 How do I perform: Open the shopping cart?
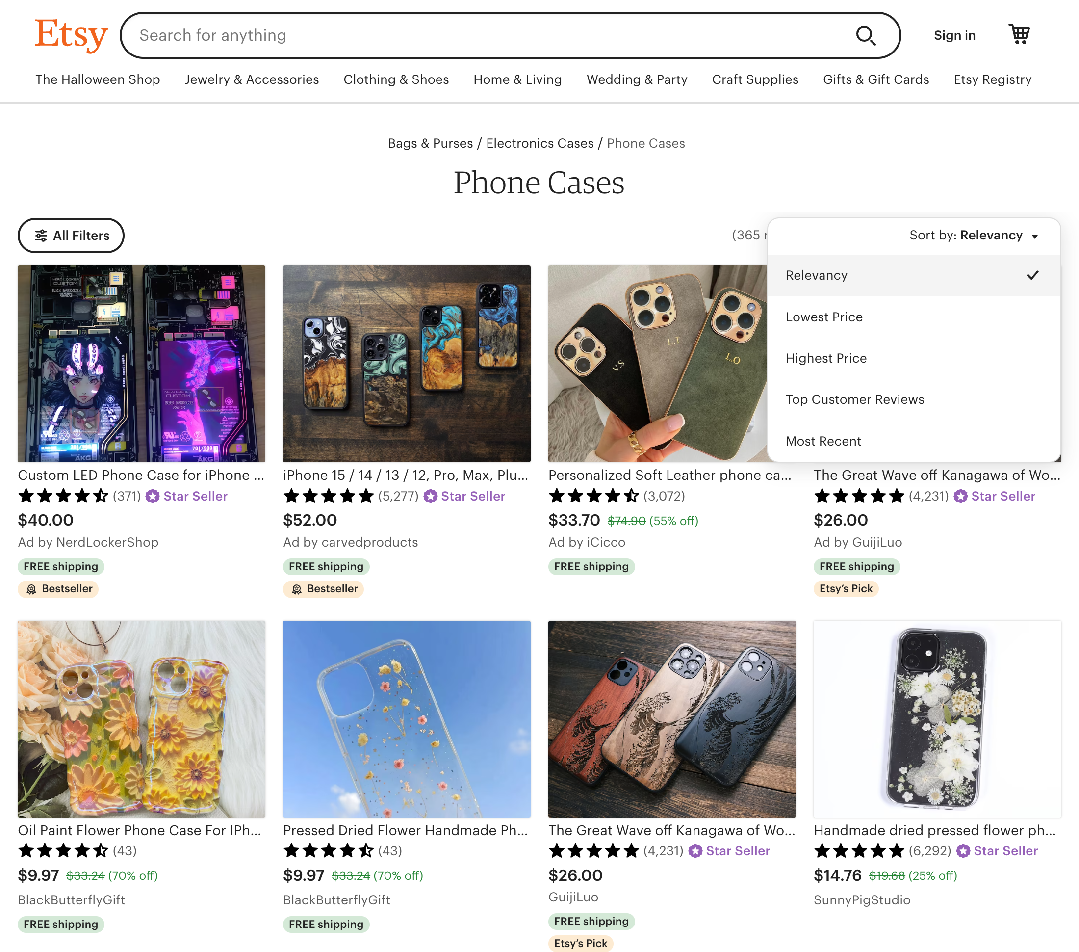pyautogui.click(x=1019, y=34)
